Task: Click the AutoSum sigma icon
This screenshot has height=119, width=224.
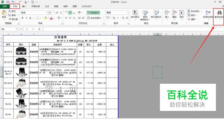Action: tap(189, 11)
